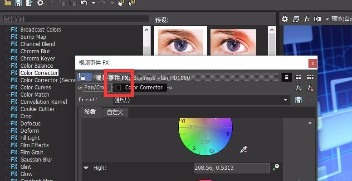
Task: Switch to single-column chain view
Action: [286, 77]
